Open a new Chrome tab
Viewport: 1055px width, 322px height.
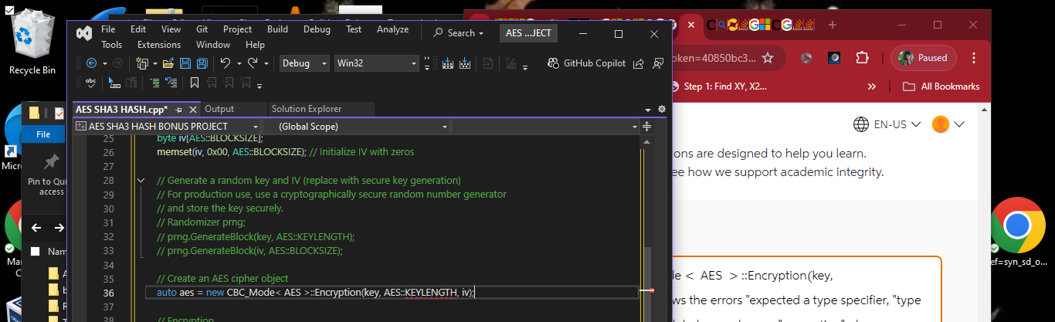point(833,25)
